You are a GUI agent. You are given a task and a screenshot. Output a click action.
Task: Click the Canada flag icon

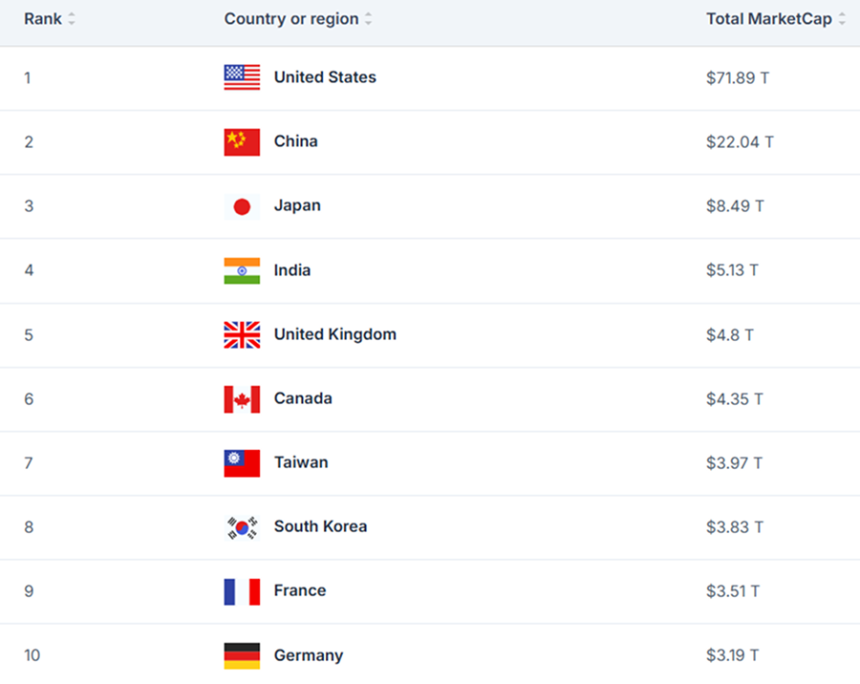pos(242,399)
